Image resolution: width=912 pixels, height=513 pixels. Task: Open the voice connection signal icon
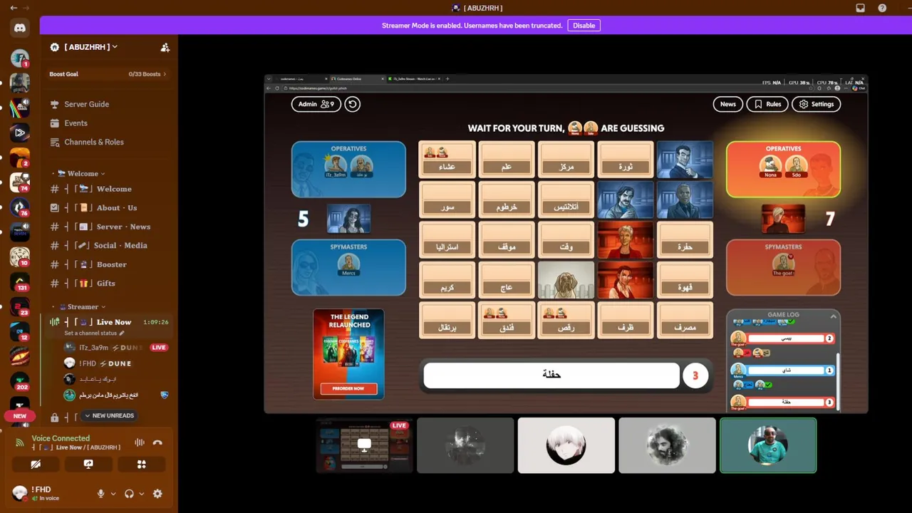point(20,442)
